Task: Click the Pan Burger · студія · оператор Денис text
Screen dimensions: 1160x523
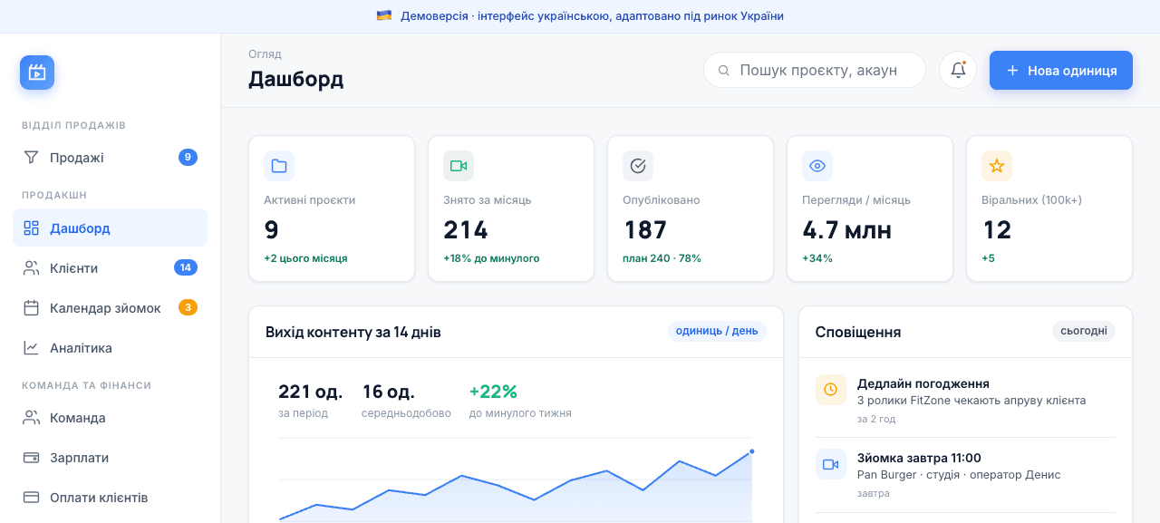Action: click(x=959, y=475)
